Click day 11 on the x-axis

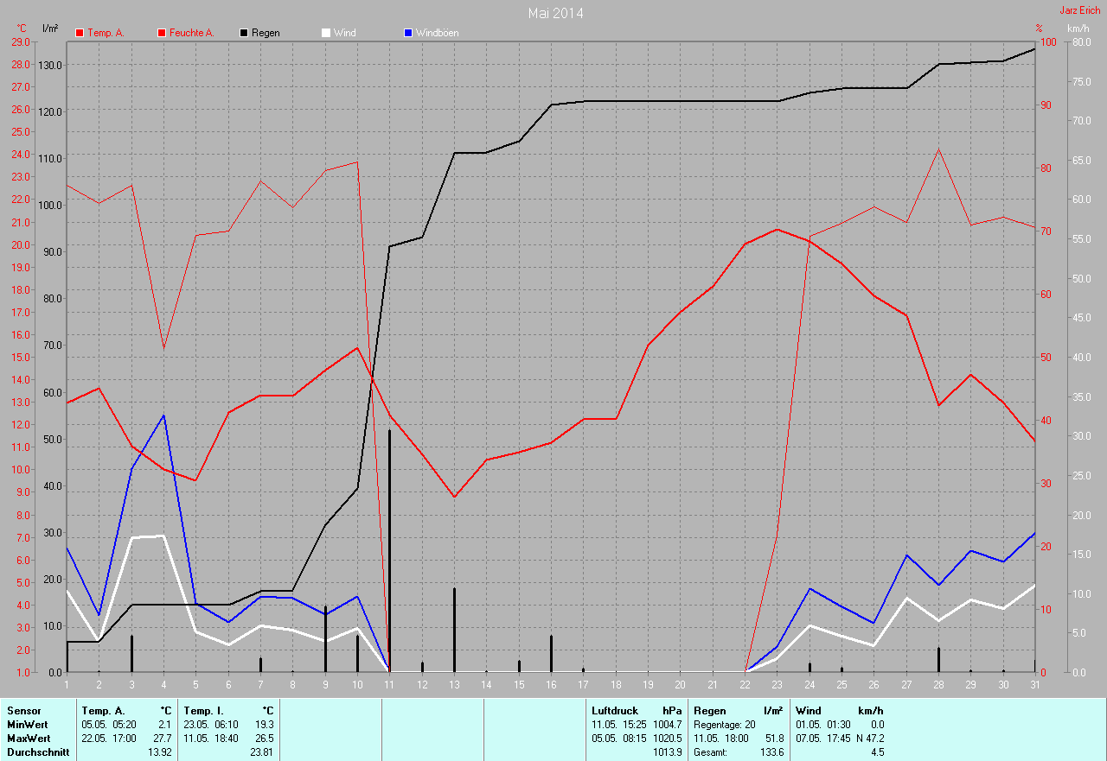click(x=389, y=684)
